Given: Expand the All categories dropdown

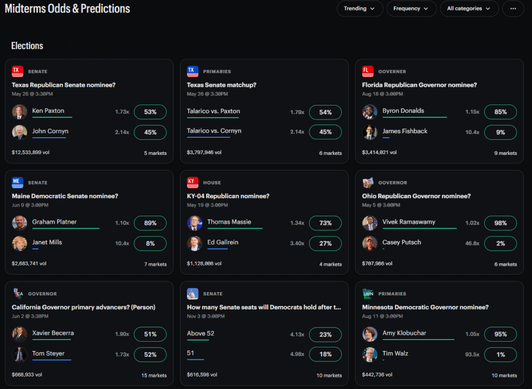Looking at the screenshot, I should tap(469, 8).
